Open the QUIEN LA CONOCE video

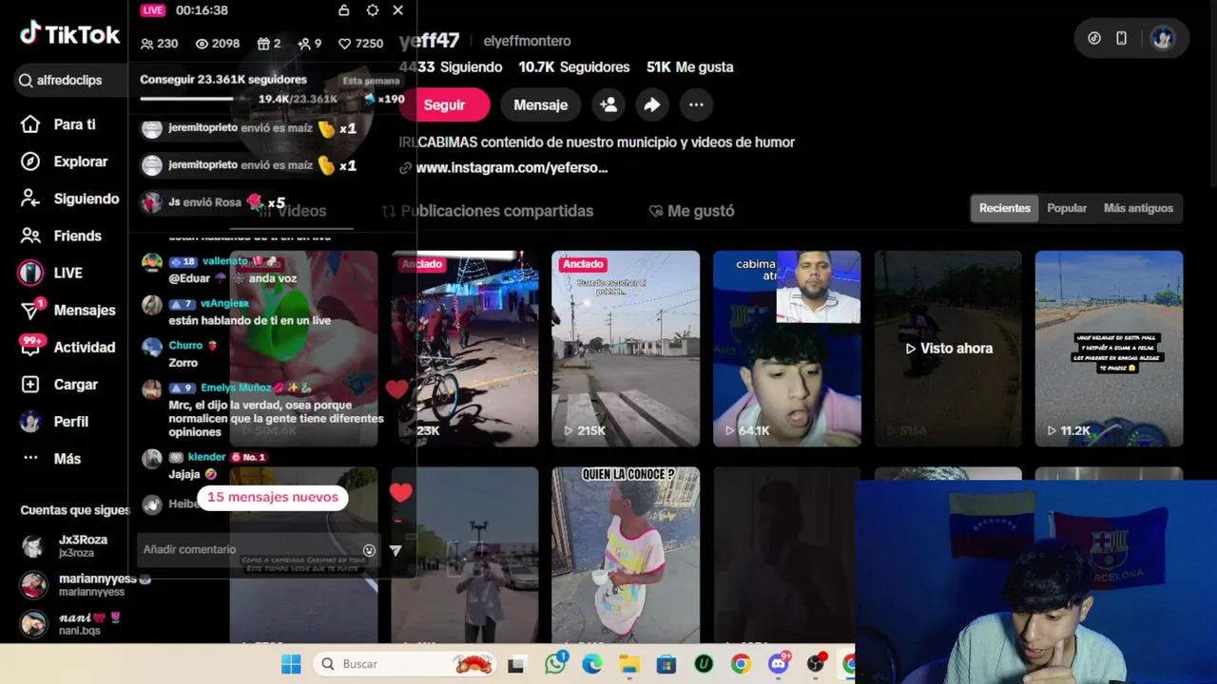click(x=626, y=555)
